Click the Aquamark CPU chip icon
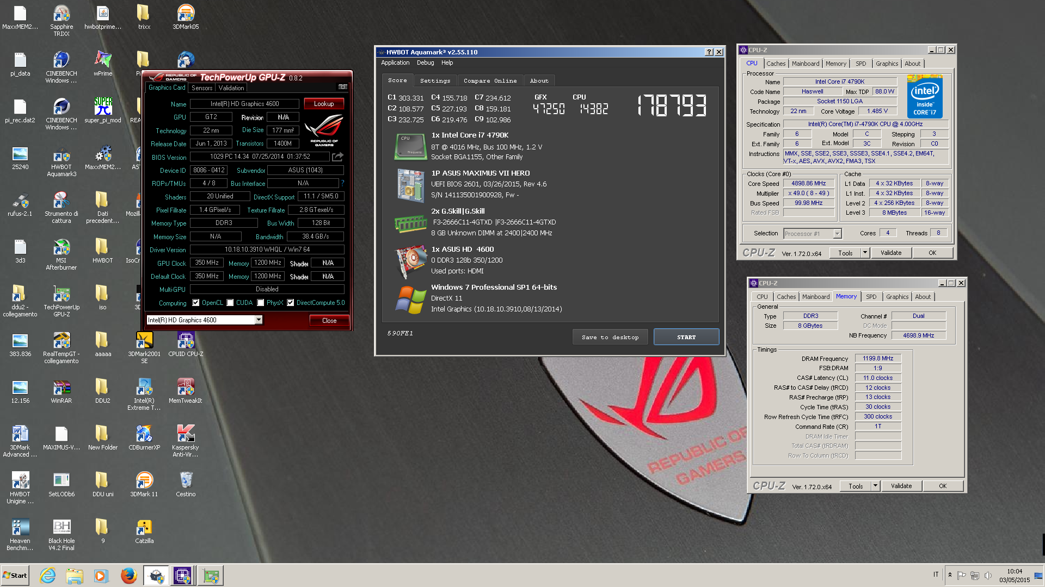This screenshot has width=1045, height=587. 410,147
